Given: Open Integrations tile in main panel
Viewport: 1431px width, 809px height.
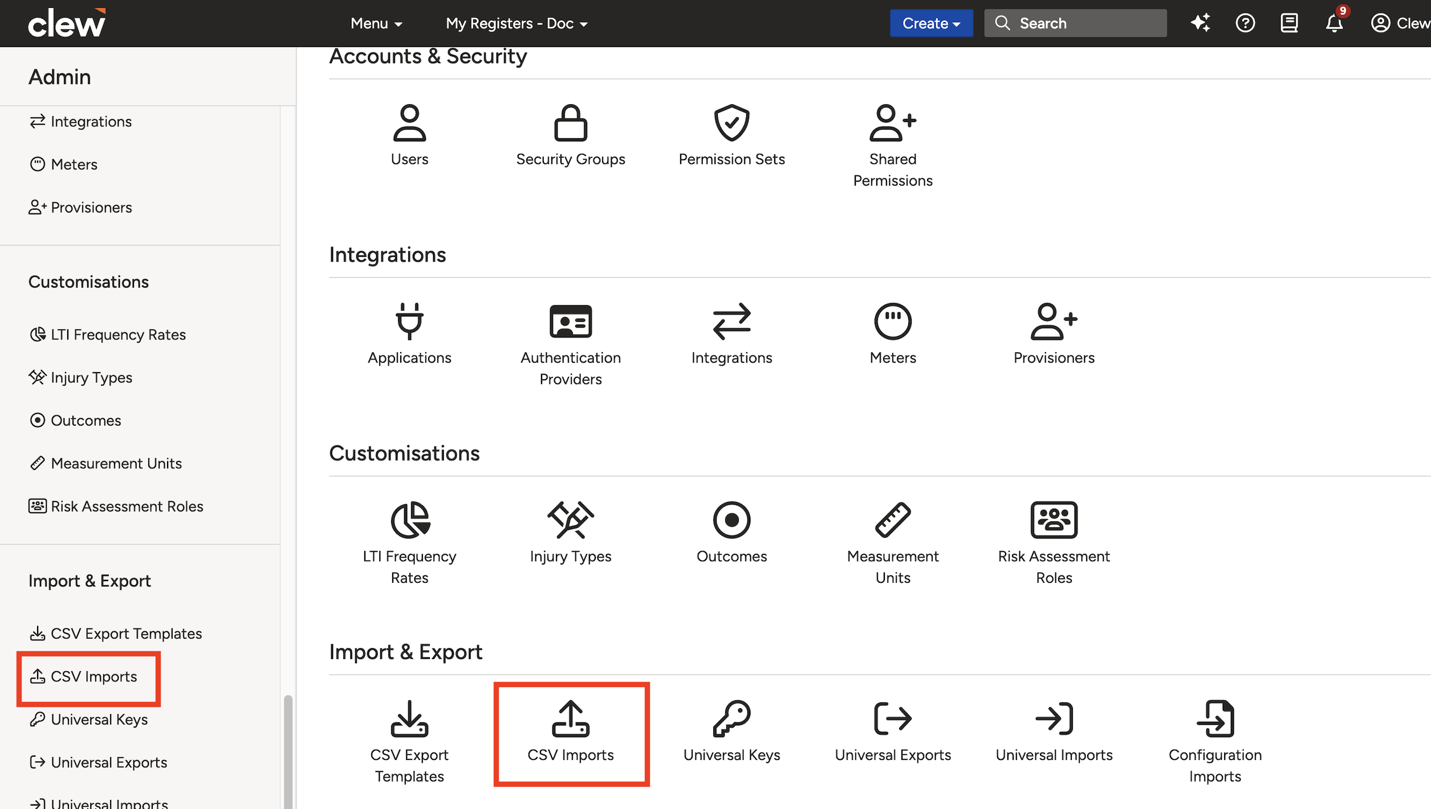Looking at the screenshot, I should (731, 334).
